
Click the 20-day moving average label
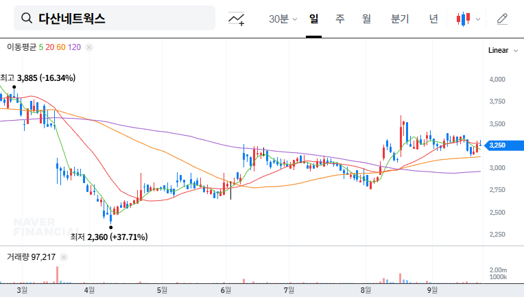[x=50, y=47]
